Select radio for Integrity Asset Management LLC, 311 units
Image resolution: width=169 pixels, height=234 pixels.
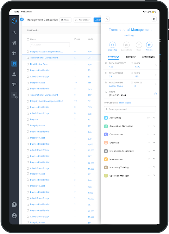(x=28, y=101)
